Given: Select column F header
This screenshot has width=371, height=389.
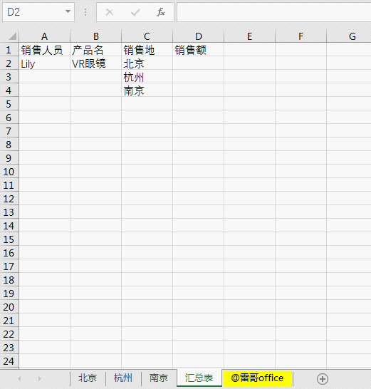Looking at the screenshot, I should (301, 36).
